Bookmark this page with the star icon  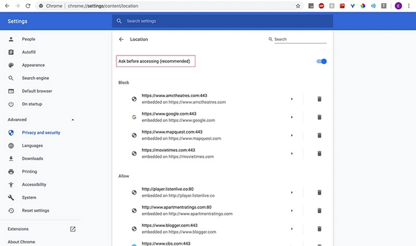[298, 6]
